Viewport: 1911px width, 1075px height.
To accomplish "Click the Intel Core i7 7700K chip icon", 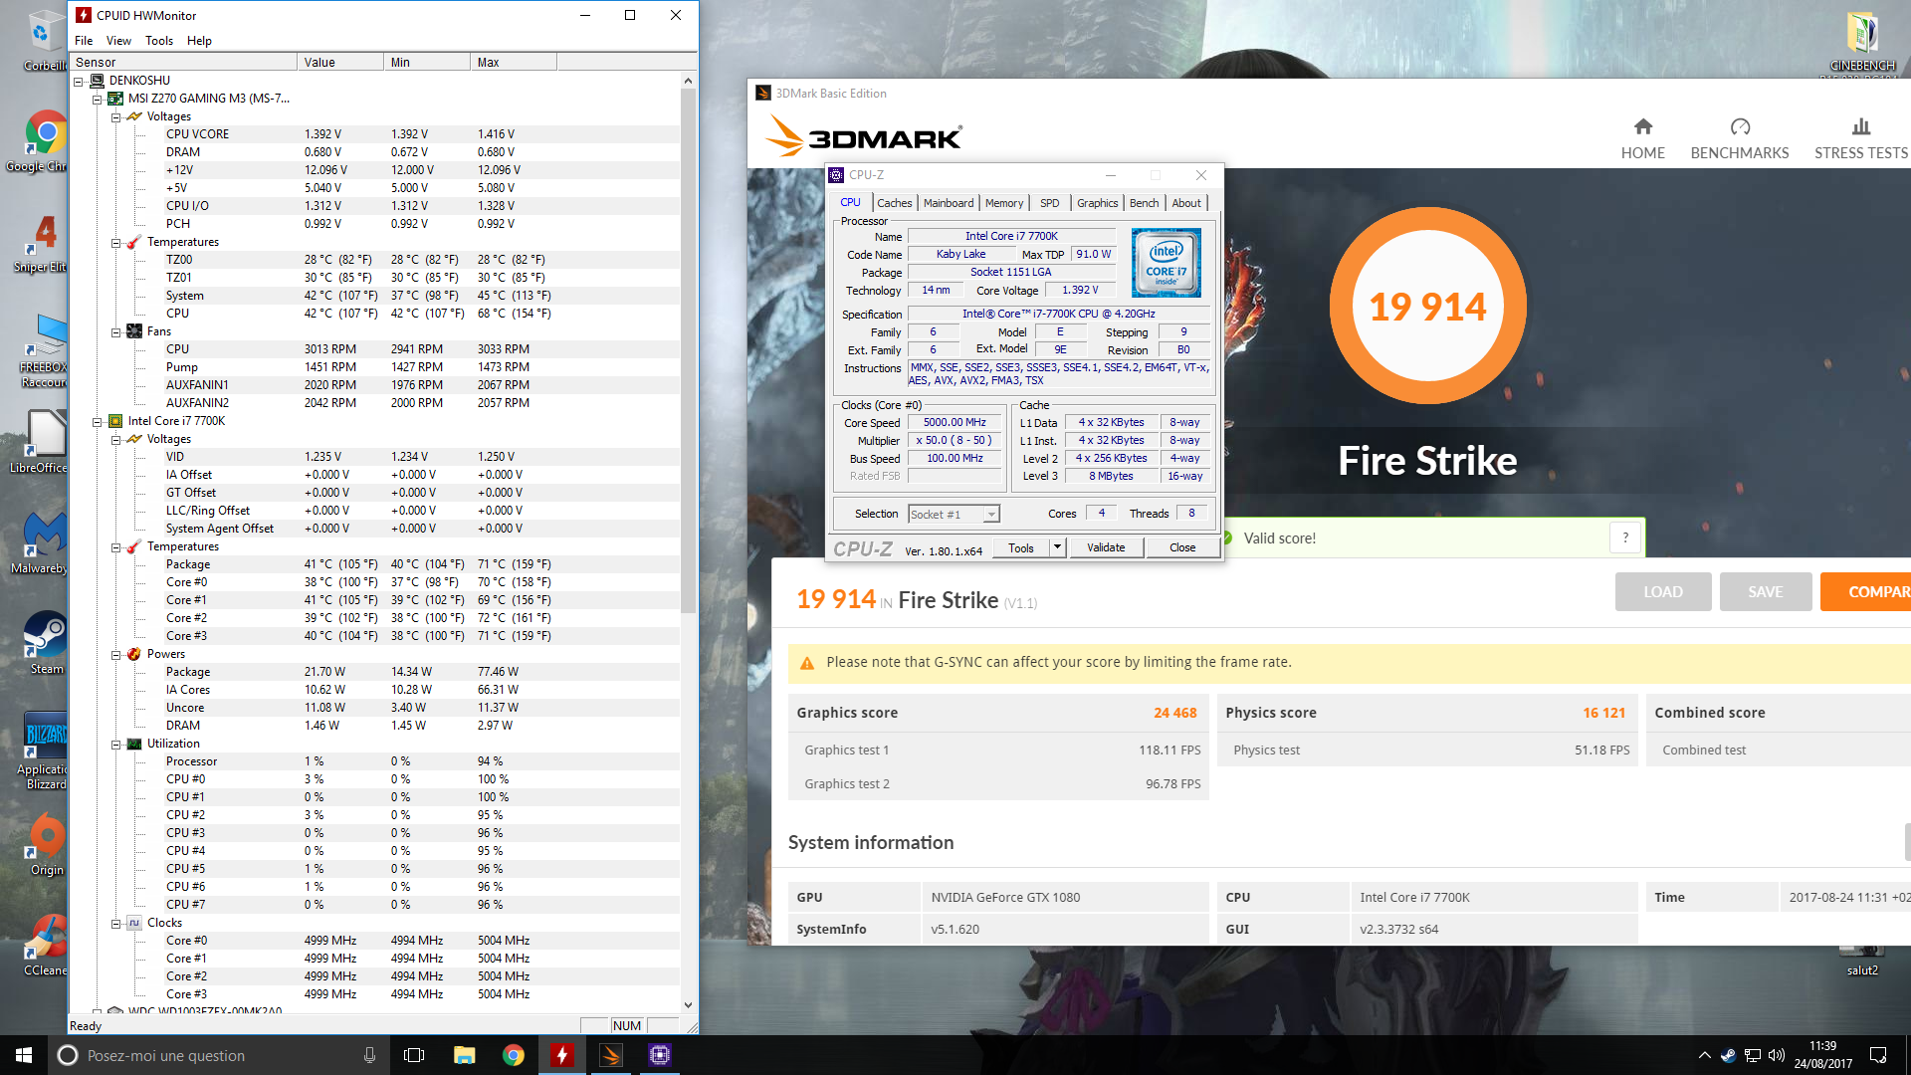I will 115,421.
